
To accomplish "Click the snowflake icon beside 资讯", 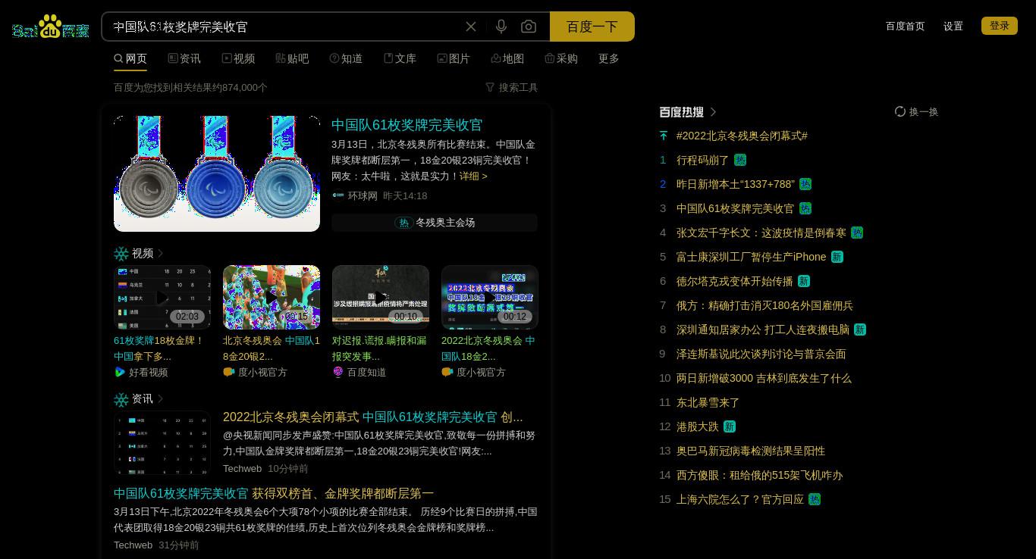I will point(121,399).
